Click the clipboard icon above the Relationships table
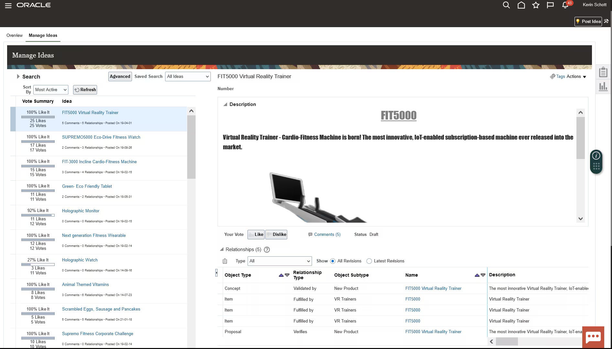Screen dimensions: 612x349 [x=225, y=261]
